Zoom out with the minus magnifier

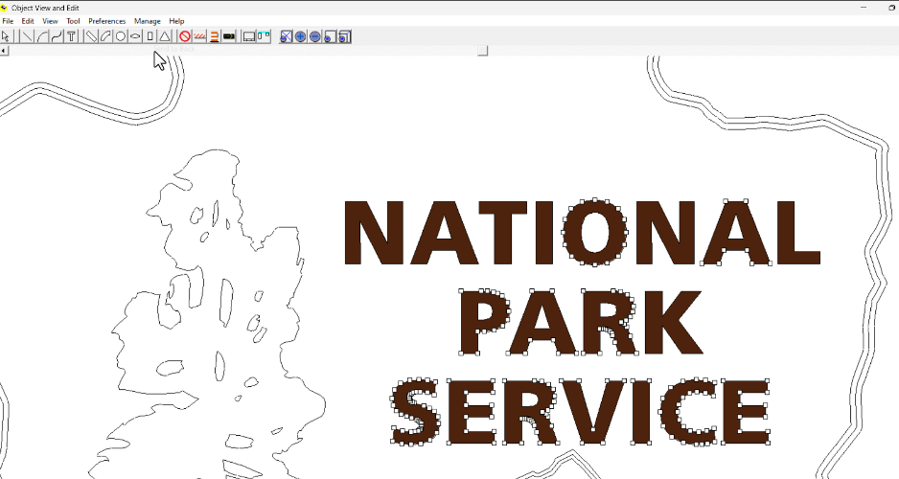(x=315, y=36)
